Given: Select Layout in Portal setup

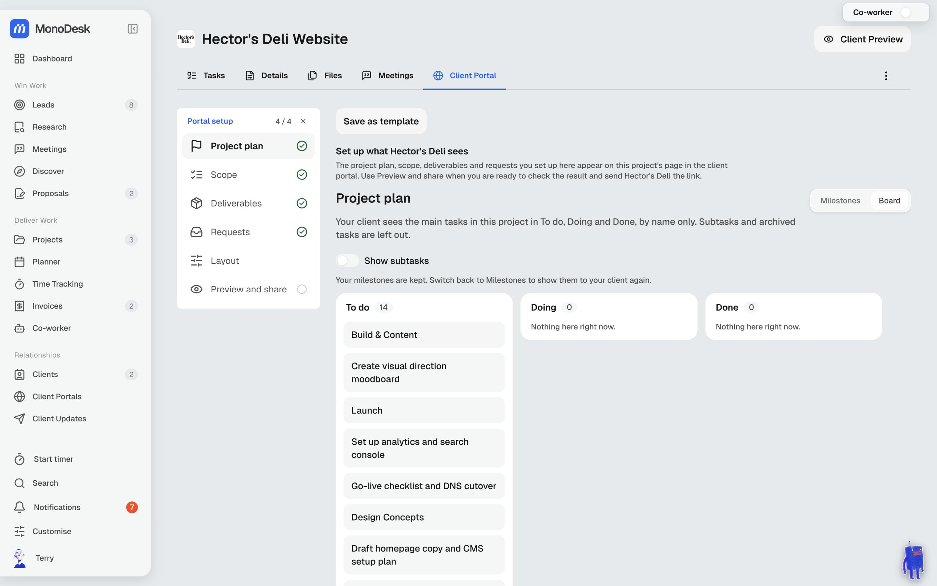Looking at the screenshot, I should (x=248, y=261).
